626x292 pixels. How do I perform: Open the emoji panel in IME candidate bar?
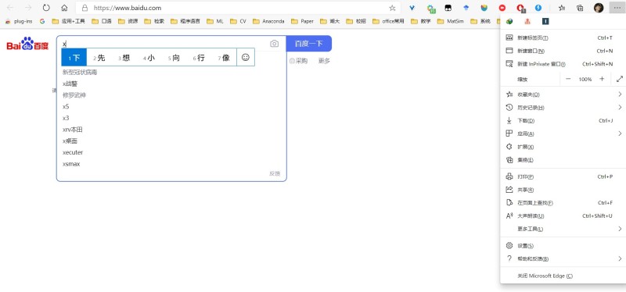246,57
